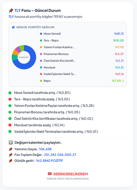
Task: Click the red legend dot for Vadeli İşlemler Nakit Te
Action: click(41, 74)
